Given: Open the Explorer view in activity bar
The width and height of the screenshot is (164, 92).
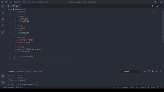Looking at the screenshot, I should (x=3, y=7).
